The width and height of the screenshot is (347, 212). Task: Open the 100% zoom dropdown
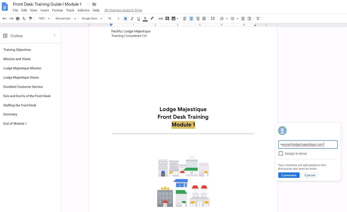coord(44,19)
